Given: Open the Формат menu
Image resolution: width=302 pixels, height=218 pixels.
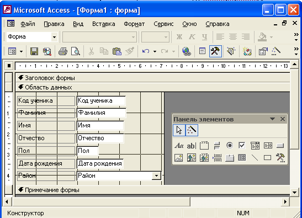Looking at the screenshot, I should coord(134,24).
